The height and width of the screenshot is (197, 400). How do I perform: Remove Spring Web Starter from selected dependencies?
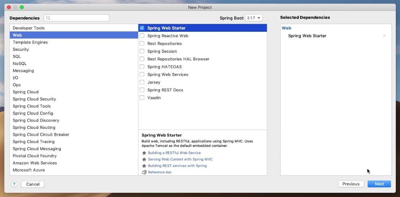tap(384, 36)
